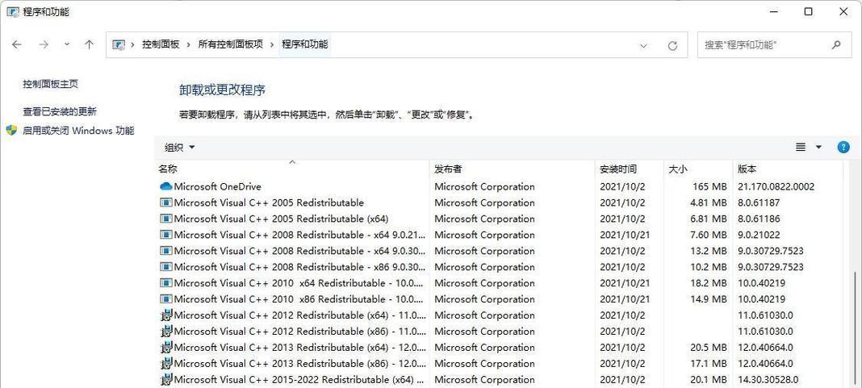
Task: Open recent locations dropdown chevron
Action: 67,44
